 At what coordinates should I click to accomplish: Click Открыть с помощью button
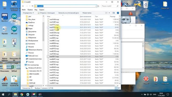46,13
